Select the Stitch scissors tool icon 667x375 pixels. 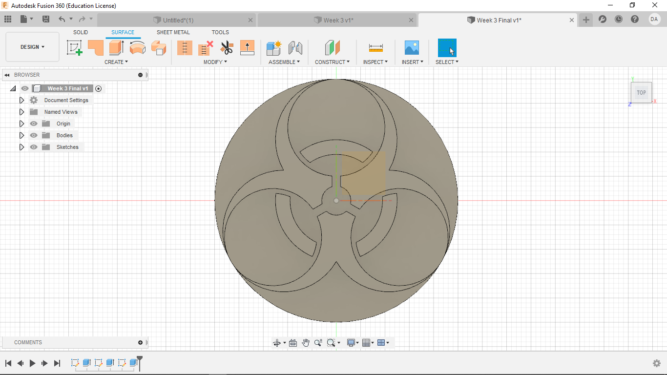pyautogui.click(x=227, y=48)
